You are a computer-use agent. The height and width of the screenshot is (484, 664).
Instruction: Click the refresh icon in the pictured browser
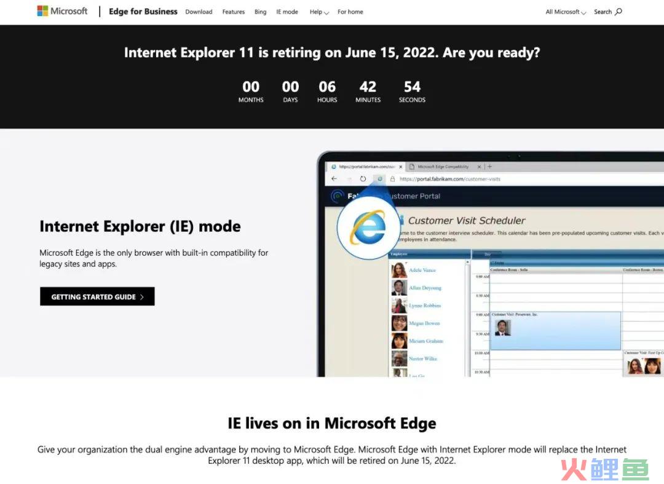point(363,179)
